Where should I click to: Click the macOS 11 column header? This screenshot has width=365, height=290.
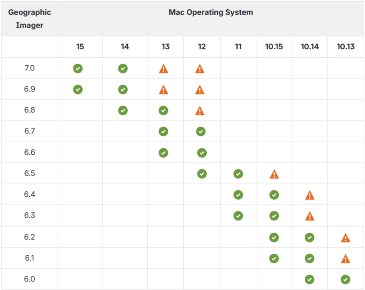point(238,47)
